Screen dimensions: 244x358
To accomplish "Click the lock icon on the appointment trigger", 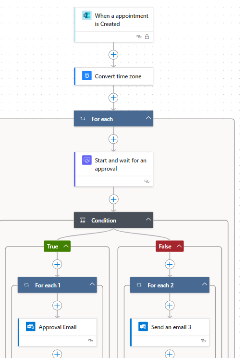I will pos(147,37).
